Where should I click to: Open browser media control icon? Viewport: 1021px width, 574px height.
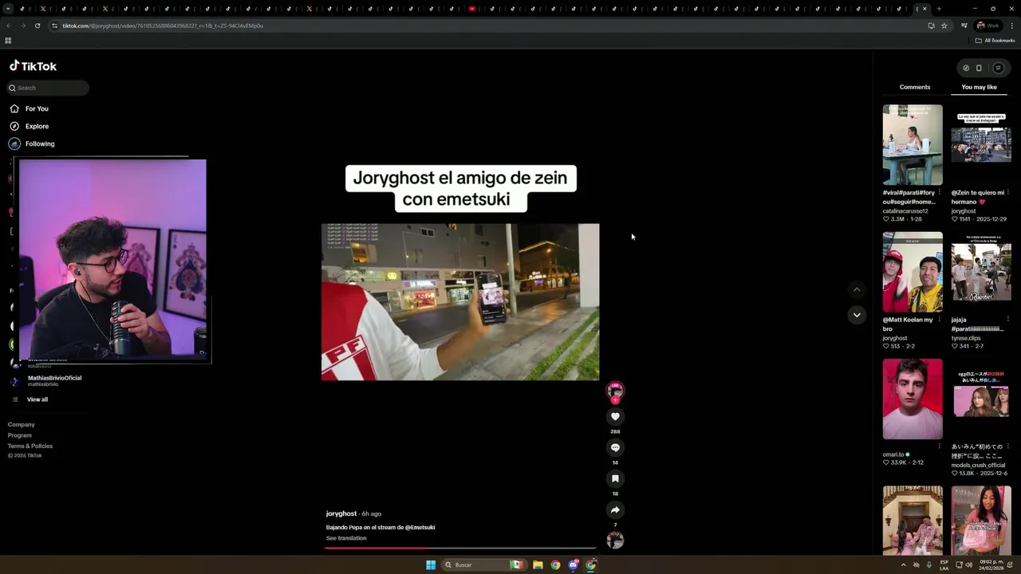point(964,26)
